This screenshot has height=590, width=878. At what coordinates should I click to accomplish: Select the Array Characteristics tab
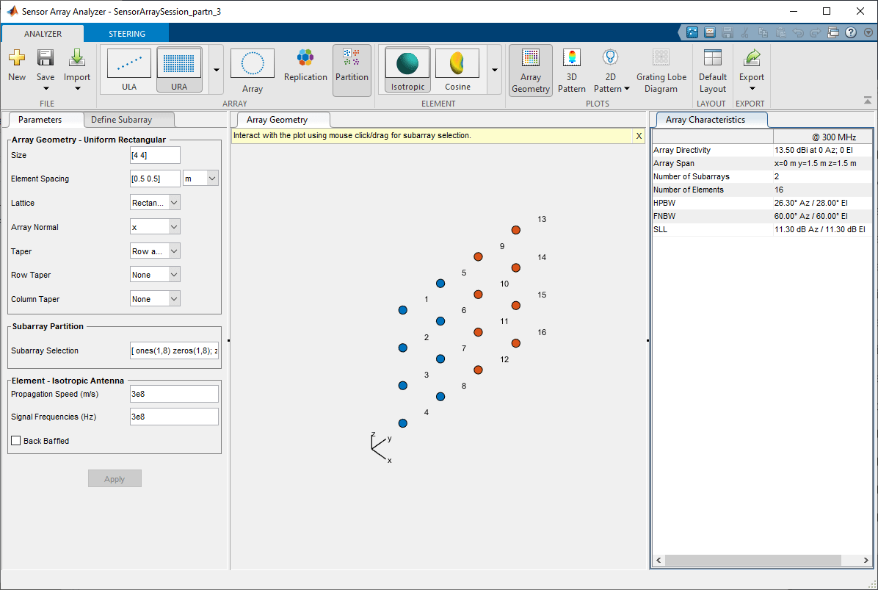[705, 119]
